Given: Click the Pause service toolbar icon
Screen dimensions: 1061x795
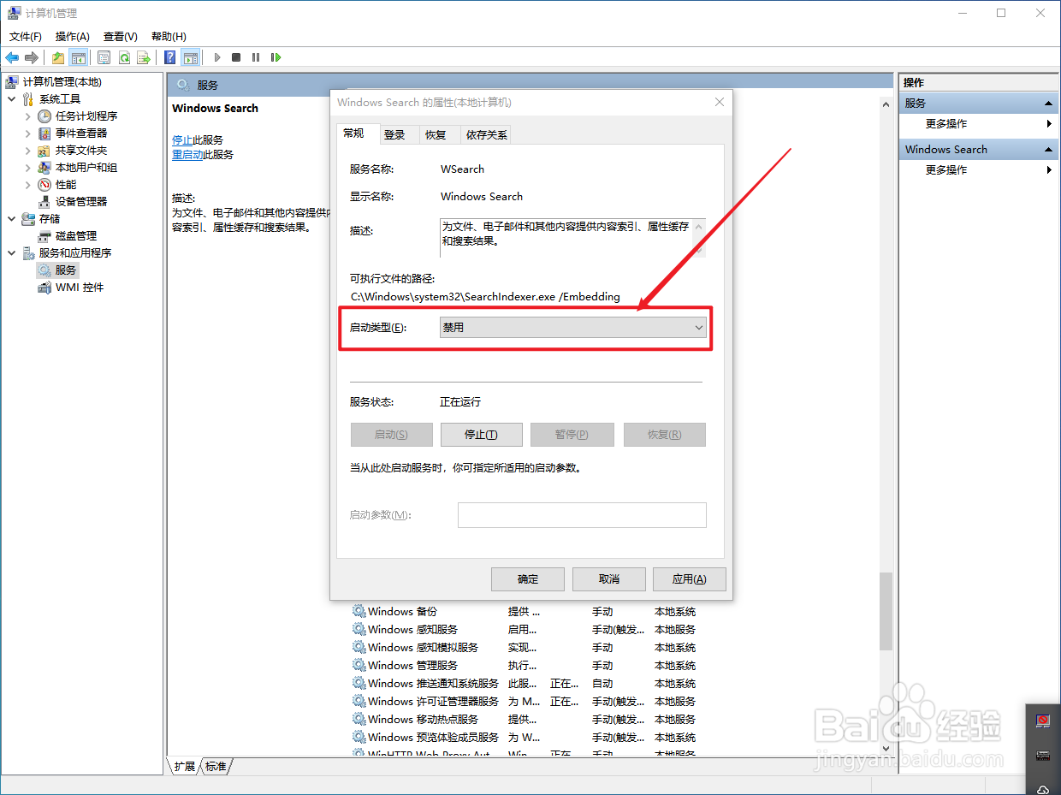Looking at the screenshot, I should pyautogui.click(x=256, y=57).
